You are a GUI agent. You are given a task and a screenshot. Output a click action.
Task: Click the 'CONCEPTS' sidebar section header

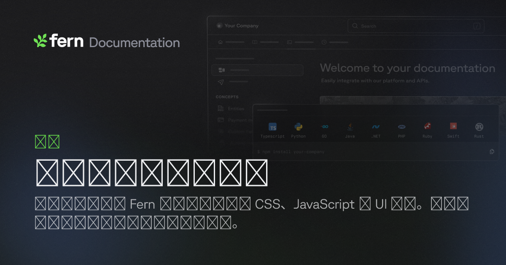[227, 97]
